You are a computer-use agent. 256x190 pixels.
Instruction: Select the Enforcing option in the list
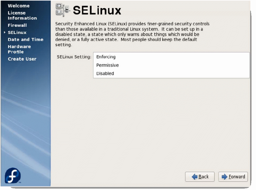click(x=106, y=57)
